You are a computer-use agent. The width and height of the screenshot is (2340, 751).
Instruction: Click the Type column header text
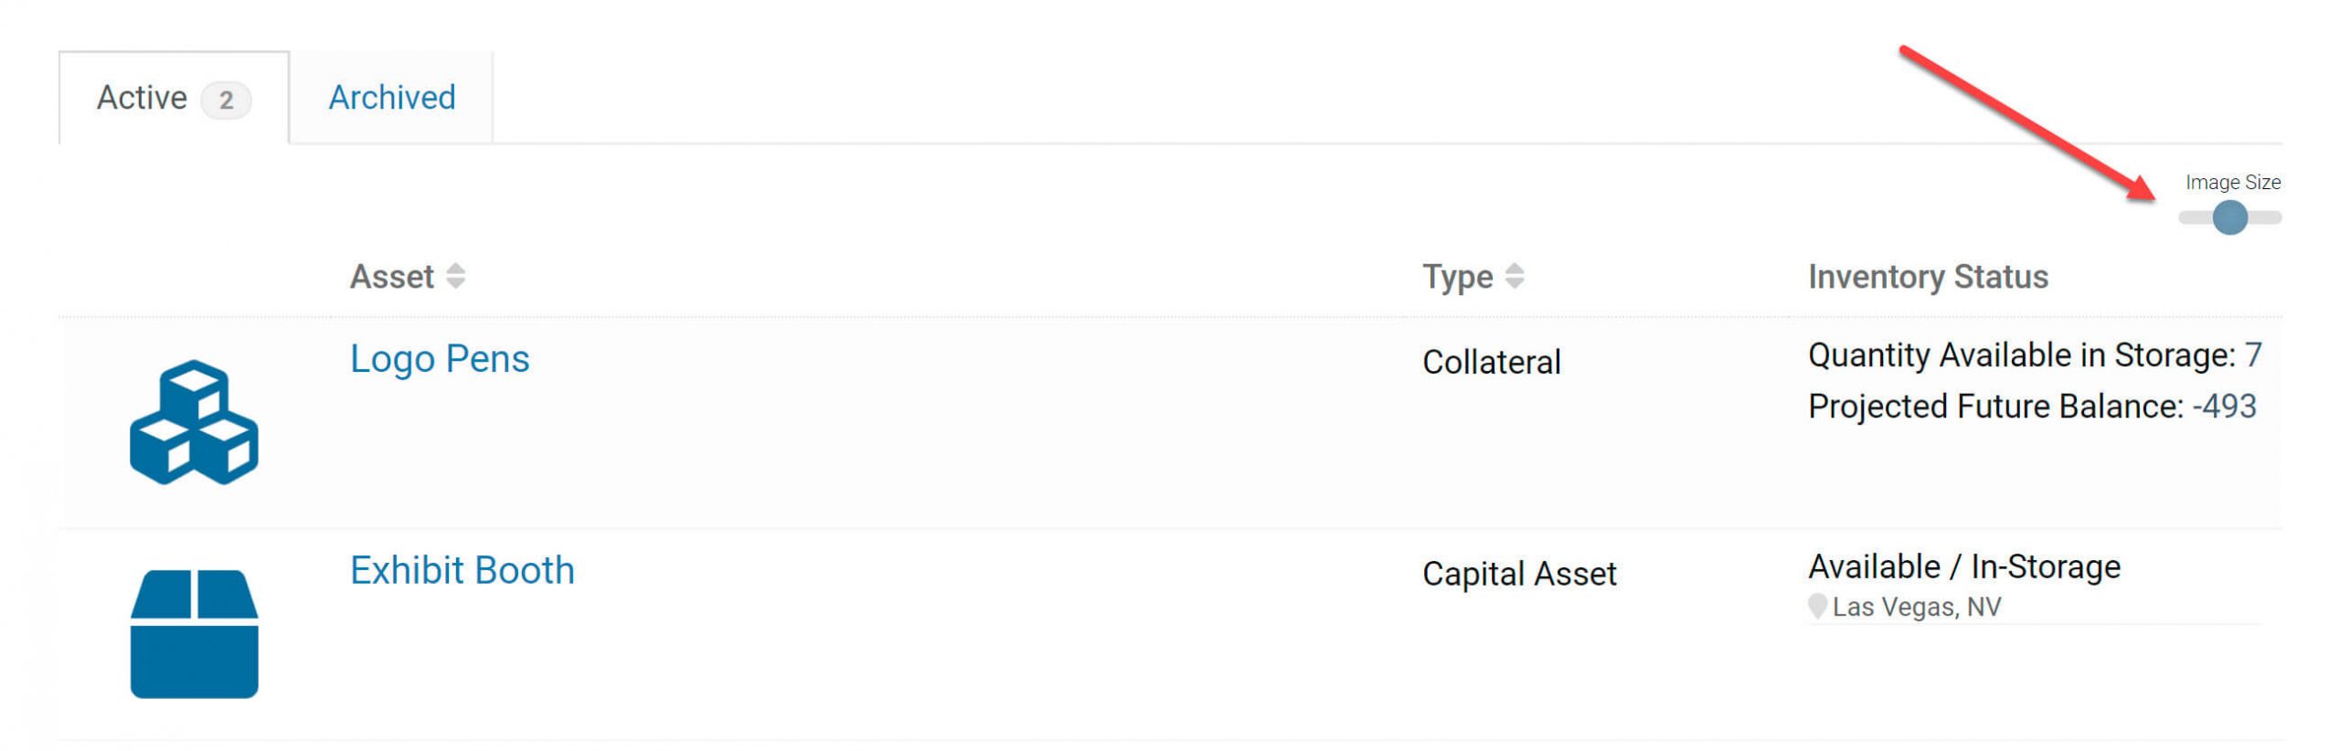pos(1457,276)
